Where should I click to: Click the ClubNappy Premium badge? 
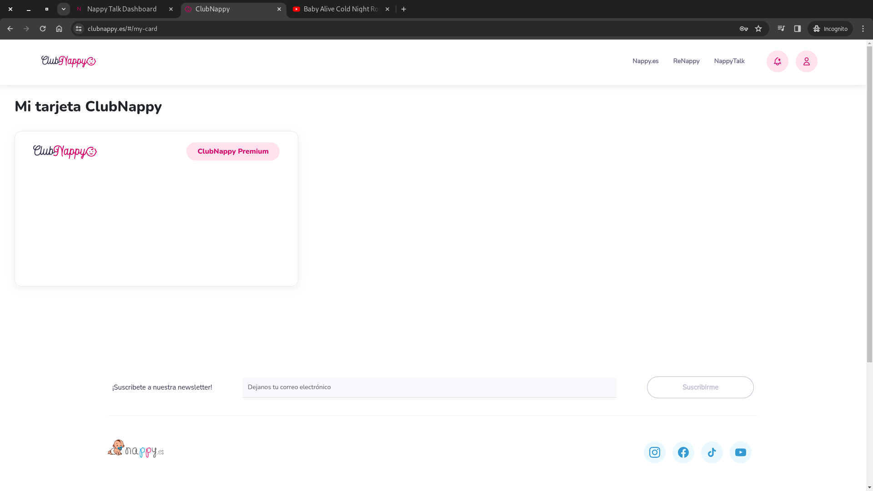[233, 151]
